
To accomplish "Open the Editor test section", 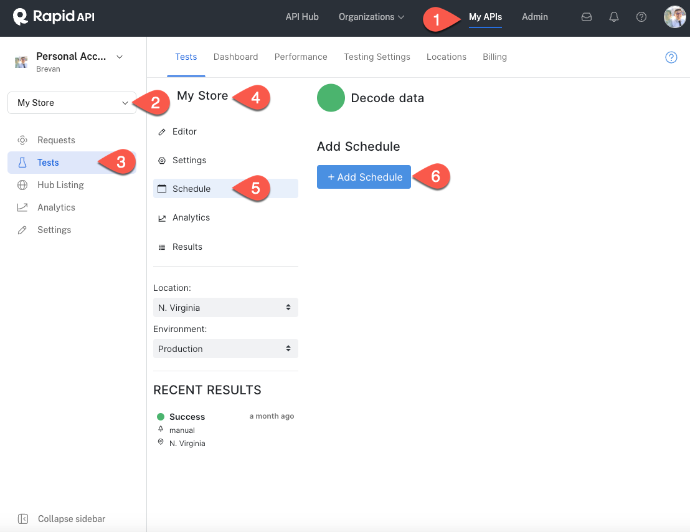I will 225,131.
